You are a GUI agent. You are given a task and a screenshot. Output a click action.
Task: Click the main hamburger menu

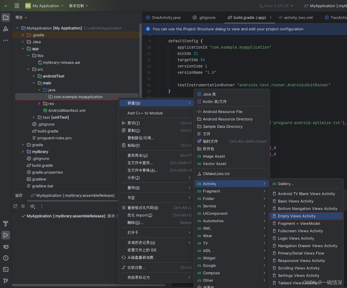click(x=16, y=5)
